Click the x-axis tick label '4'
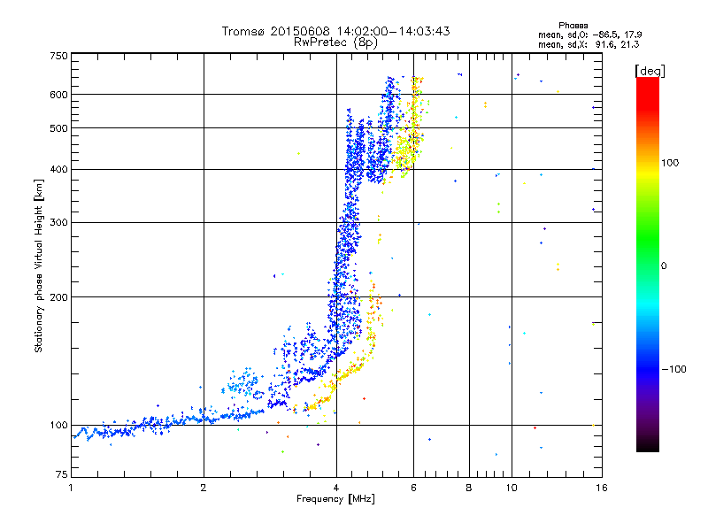 pyautogui.click(x=336, y=488)
